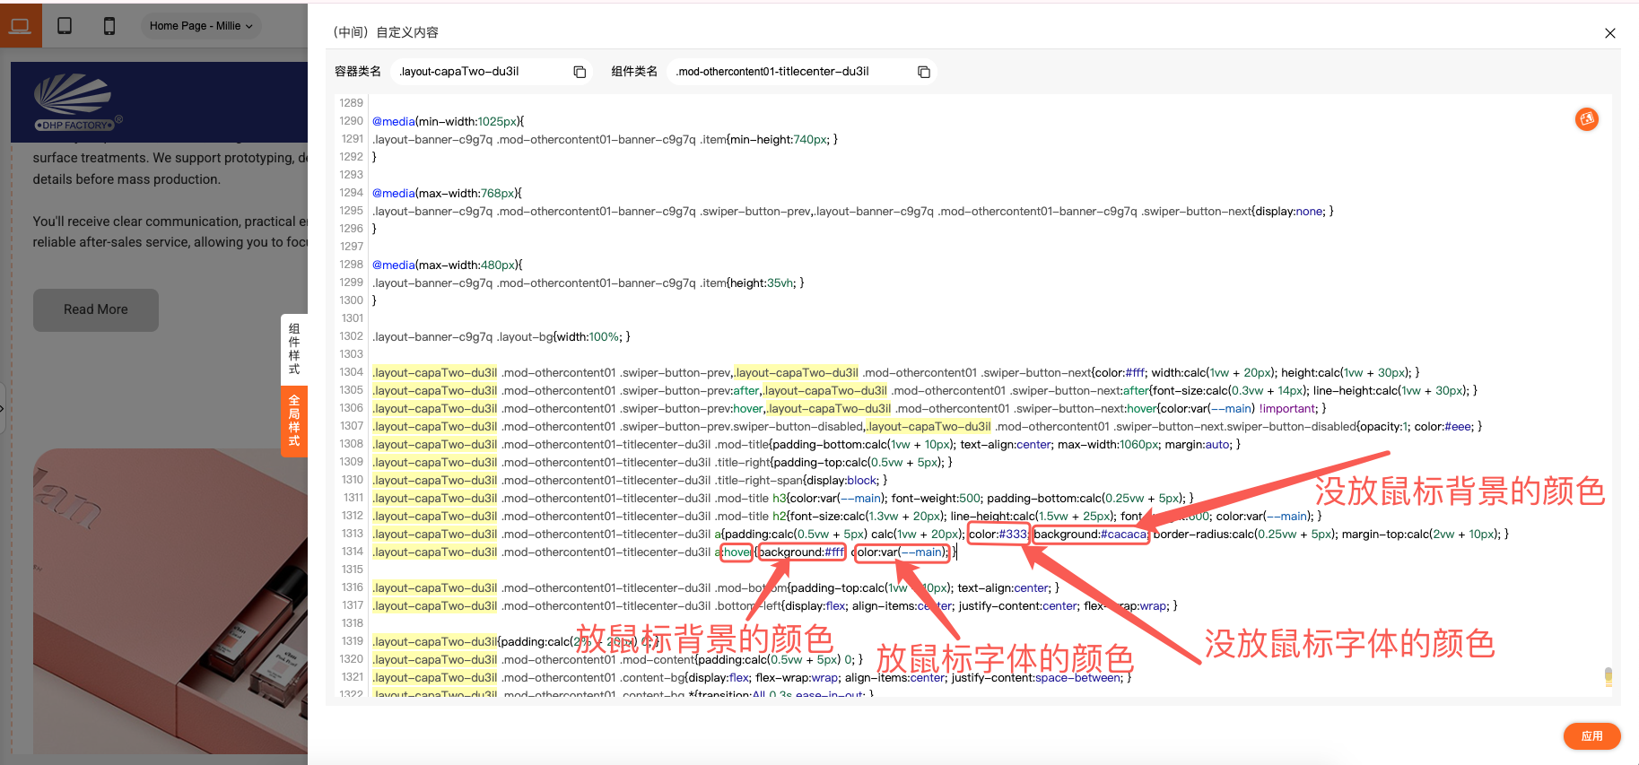Copy the 容器类名 container class name
The image size is (1639, 765).
[580, 72]
